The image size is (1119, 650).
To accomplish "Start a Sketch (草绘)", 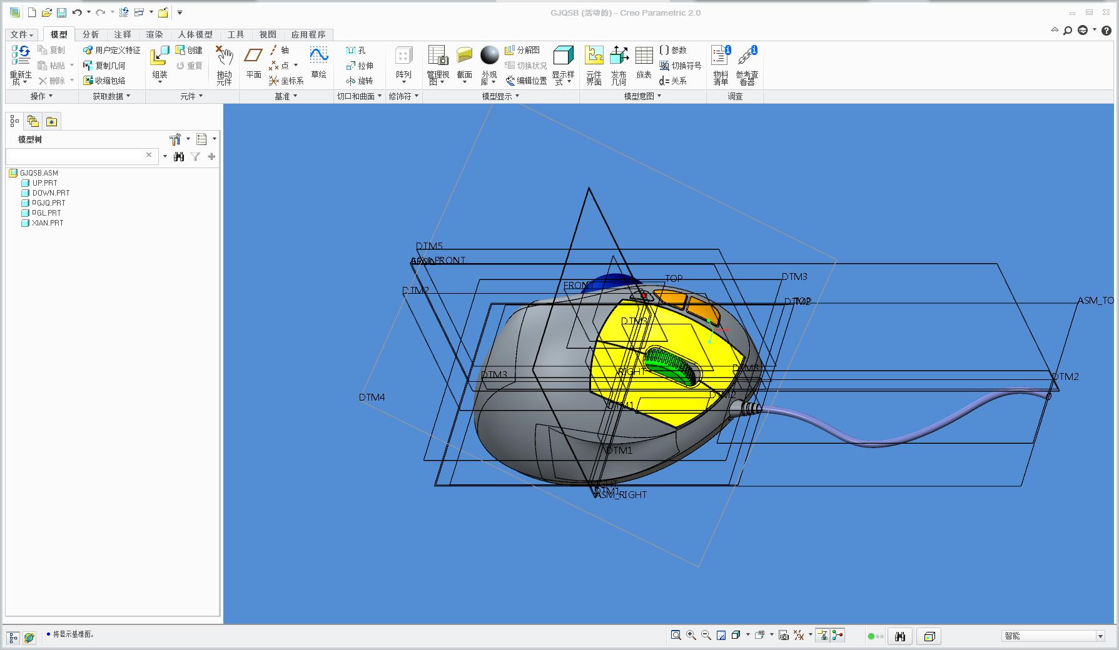I will click(319, 62).
